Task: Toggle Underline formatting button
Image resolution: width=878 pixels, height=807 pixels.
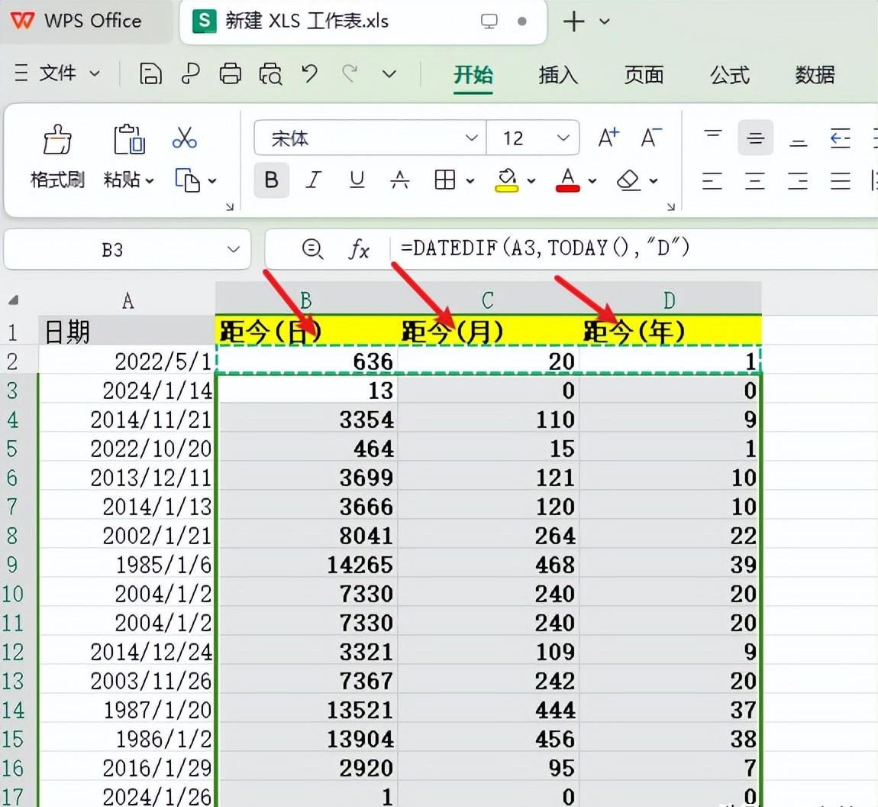Action: (357, 180)
